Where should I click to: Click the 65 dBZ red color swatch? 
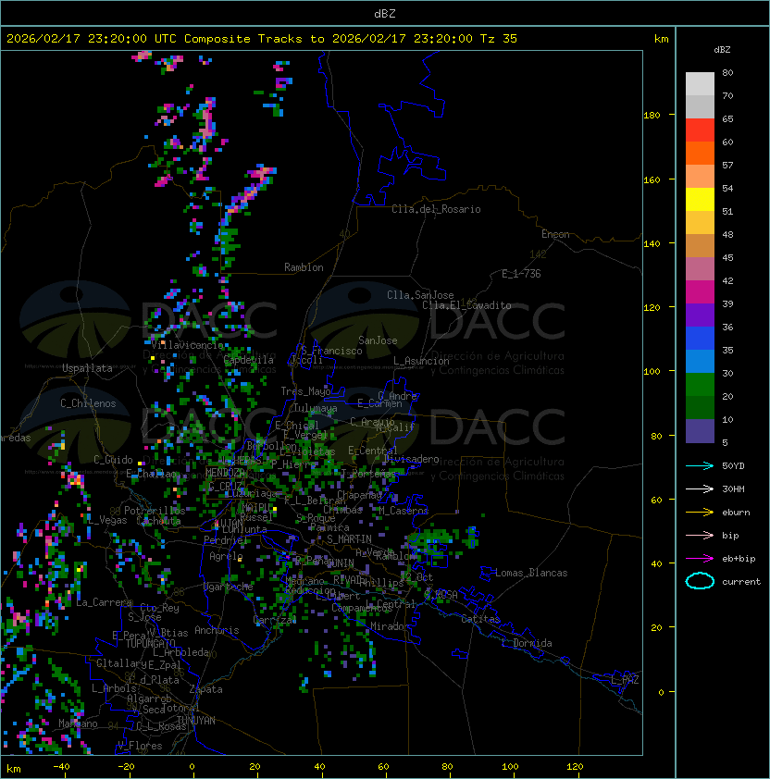700,130
